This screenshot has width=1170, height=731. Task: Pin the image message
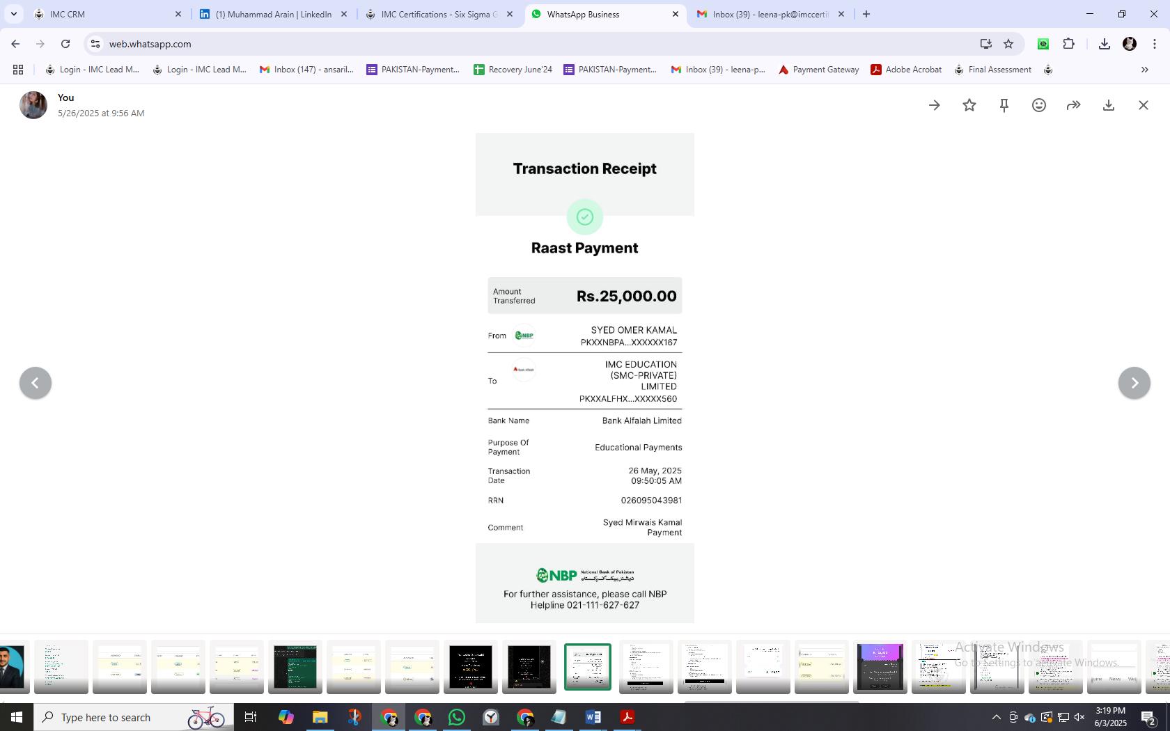1004,105
